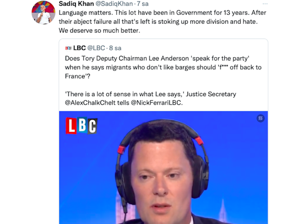Click the LBC logo on the video
The width and height of the screenshot is (289, 224).
tap(82, 126)
